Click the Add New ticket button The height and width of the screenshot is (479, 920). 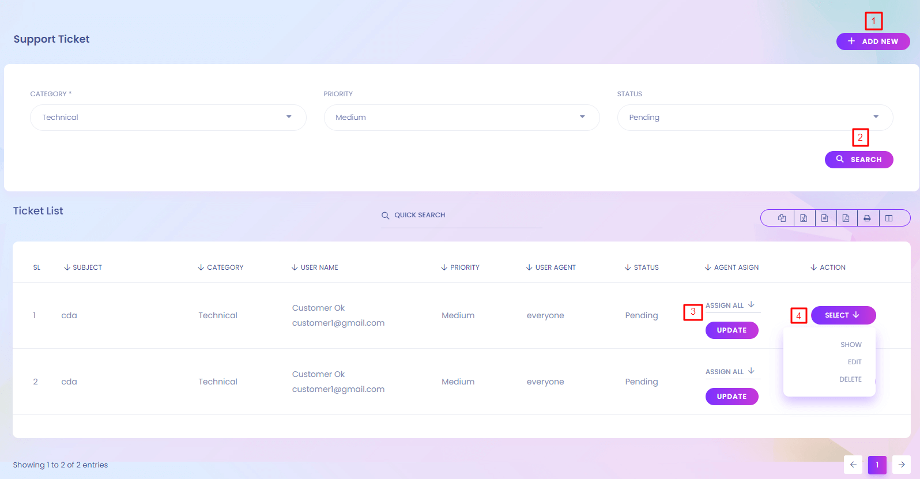[x=873, y=42]
